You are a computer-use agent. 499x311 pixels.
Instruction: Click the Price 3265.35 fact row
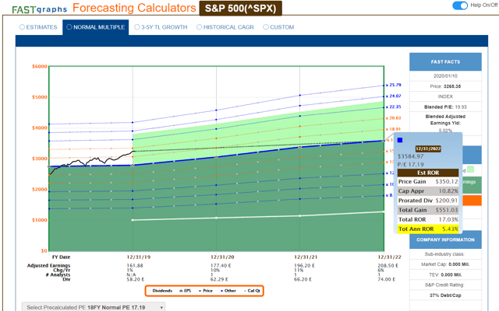[445, 86]
